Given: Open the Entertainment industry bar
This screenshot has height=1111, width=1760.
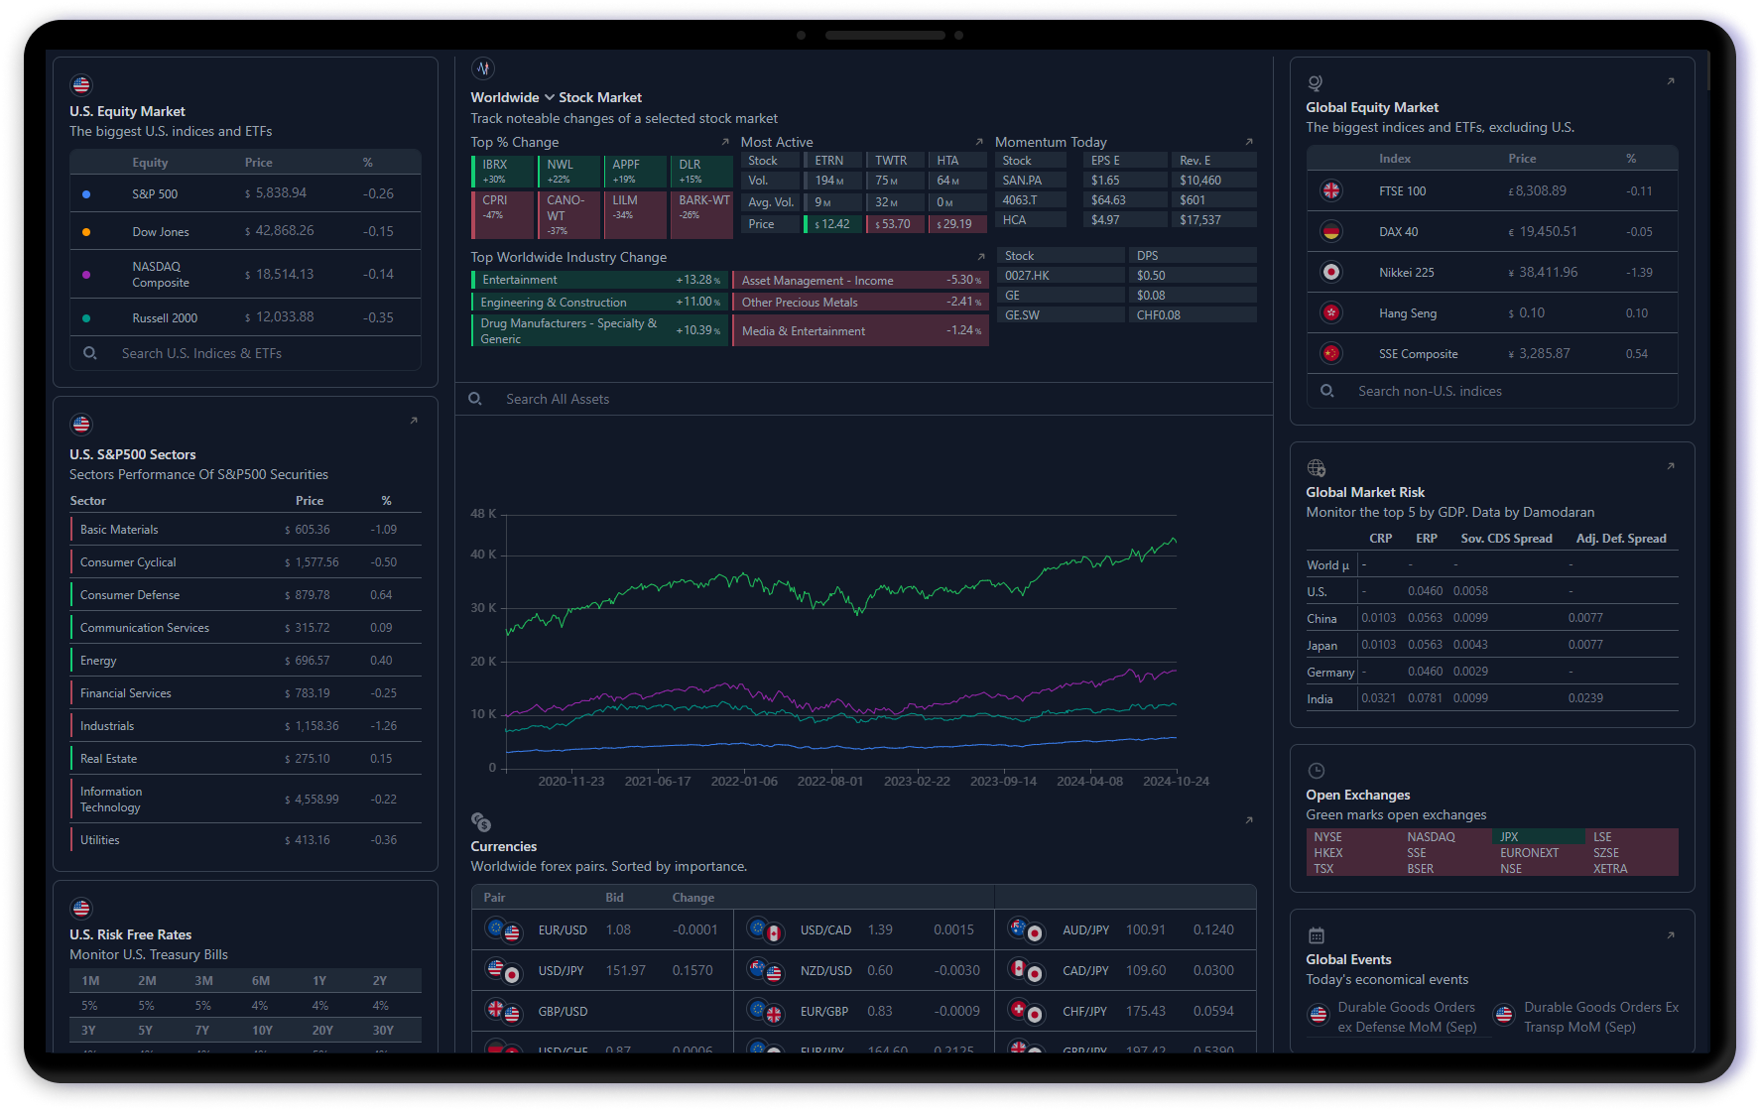Looking at the screenshot, I should 600,280.
